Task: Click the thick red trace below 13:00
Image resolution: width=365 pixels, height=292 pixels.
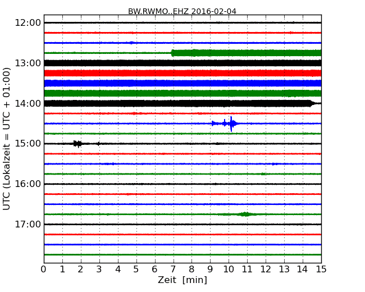Action: [x=182, y=74]
